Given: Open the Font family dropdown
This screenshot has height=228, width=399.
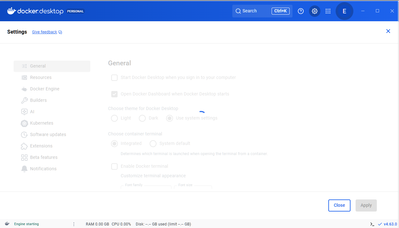Looking at the screenshot, I should click(x=146, y=188).
